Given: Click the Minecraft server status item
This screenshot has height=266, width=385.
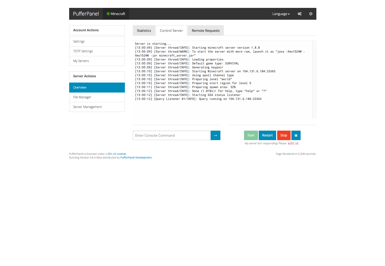Looking at the screenshot, I should click(x=116, y=14).
